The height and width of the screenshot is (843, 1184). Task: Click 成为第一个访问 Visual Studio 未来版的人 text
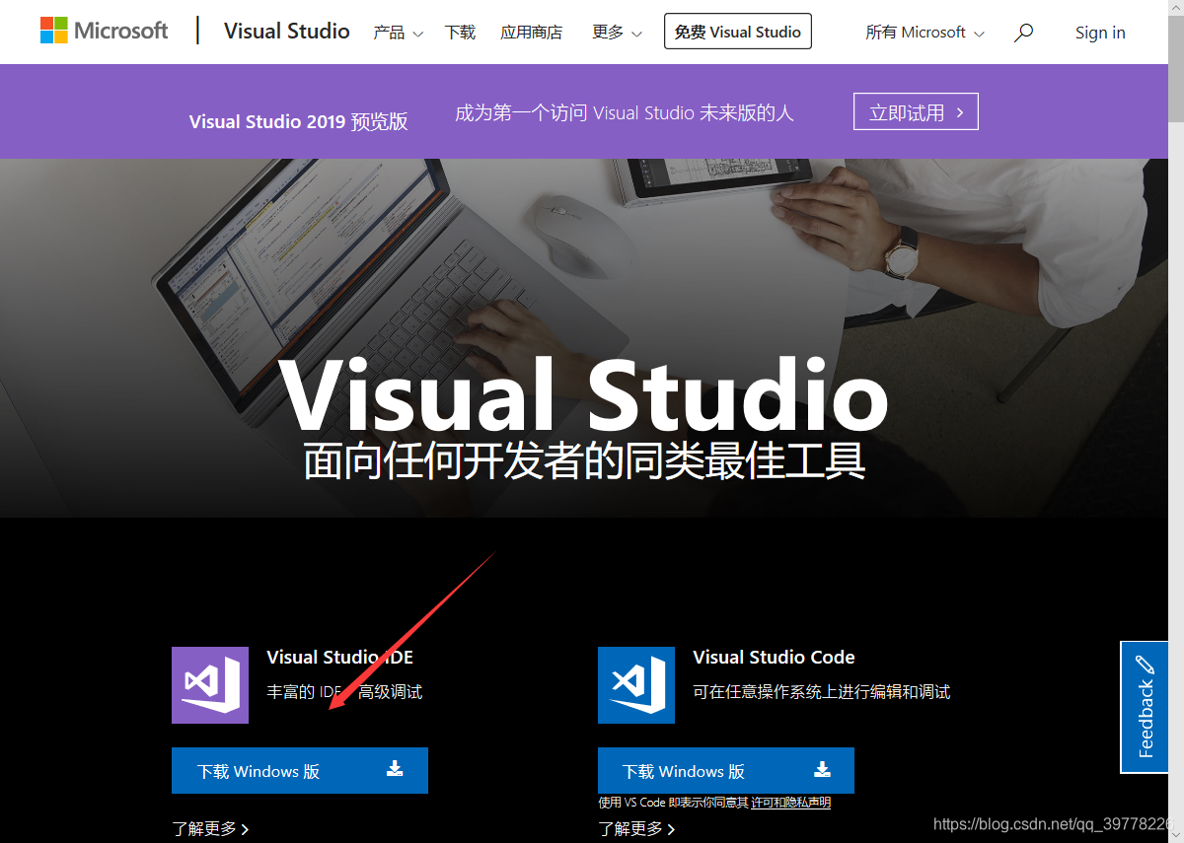point(625,112)
